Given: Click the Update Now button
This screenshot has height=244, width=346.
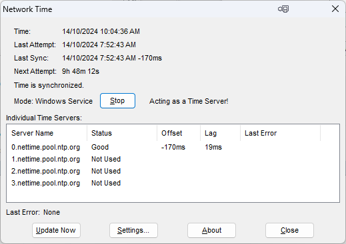Looking at the screenshot, I should tap(56, 231).
